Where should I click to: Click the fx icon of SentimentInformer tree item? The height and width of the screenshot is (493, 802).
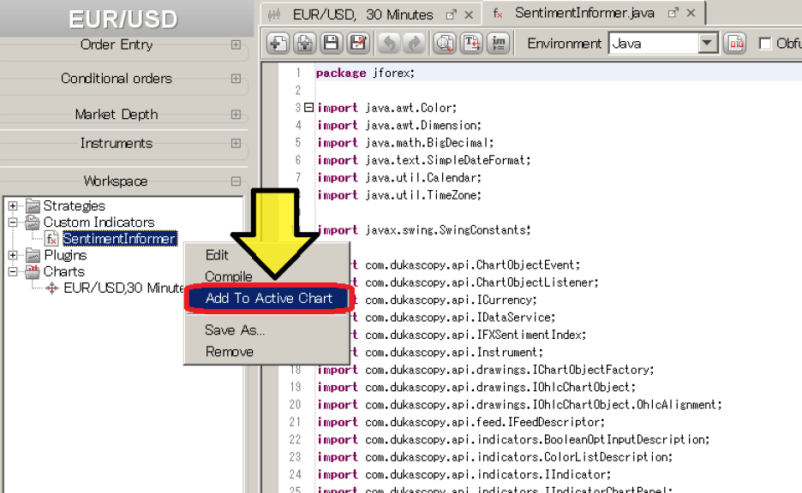pos(51,239)
